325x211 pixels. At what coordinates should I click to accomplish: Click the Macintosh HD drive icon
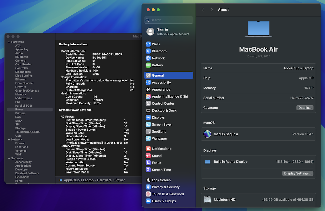tap(207, 200)
